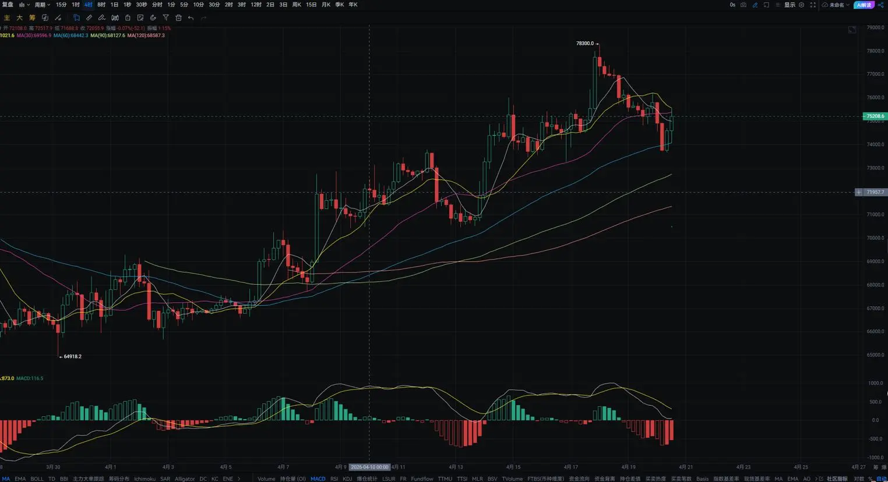Select the 12时 timeframe
This screenshot has width=888, height=482.
pos(256,5)
